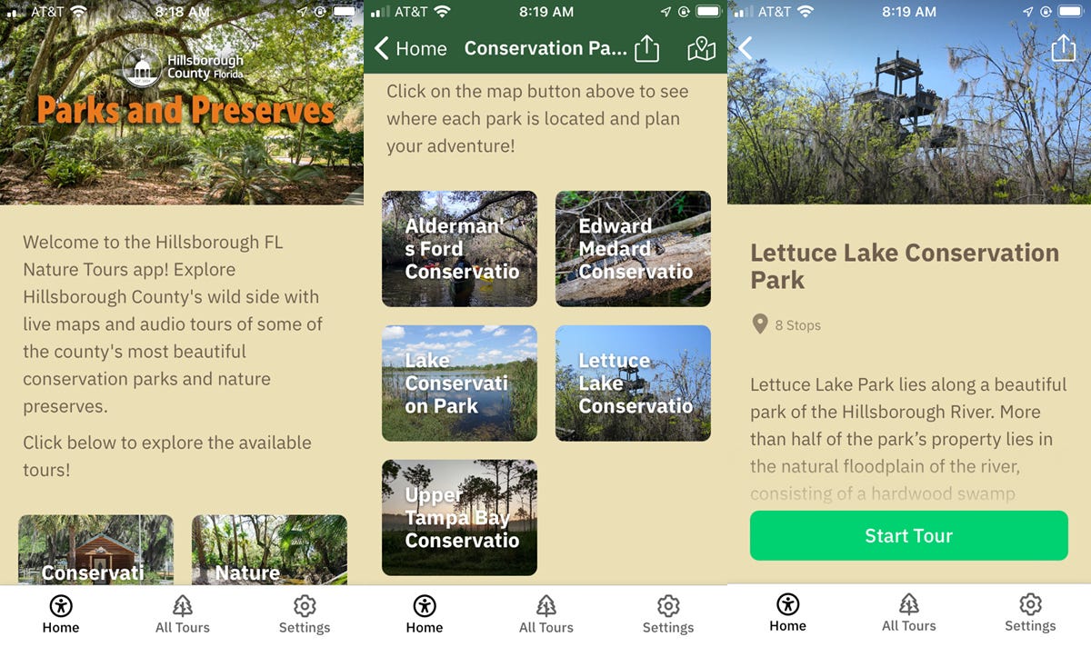The height and width of the screenshot is (647, 1091).
Task: Switch to All Tours on the Lettuce Lake screen
Action: pyautogui.click(x=909, y=614)
